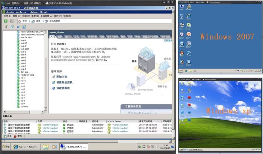This screenshot has height=154, width=263.
Task: Open the file explorer folder taskbar icon
Action: point(45,147)
